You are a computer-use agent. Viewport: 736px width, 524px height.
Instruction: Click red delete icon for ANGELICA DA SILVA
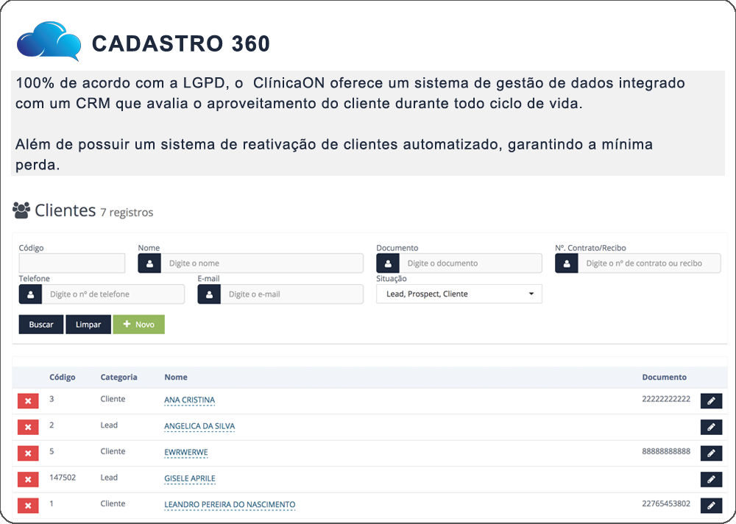click(x=28, y=428)
